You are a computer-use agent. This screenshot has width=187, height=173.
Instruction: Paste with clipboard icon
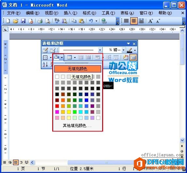click(x=82, y=21)
